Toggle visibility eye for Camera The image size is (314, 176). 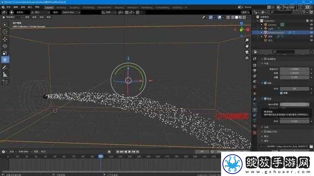tap(311, 25)
